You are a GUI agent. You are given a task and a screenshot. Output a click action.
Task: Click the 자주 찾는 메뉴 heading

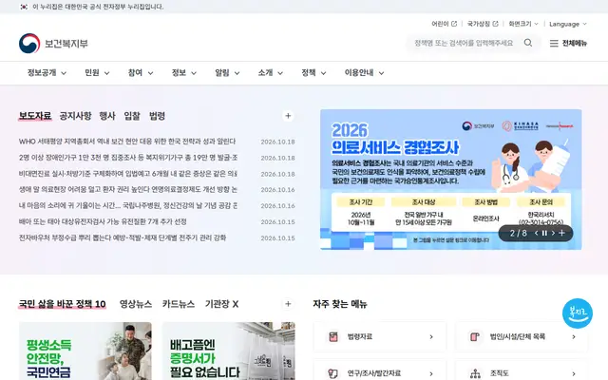click(x=340, y=304)
